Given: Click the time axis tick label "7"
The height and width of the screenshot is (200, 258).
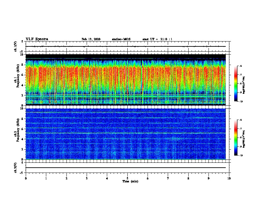Looking at the screenshot, I should point(168,178).
